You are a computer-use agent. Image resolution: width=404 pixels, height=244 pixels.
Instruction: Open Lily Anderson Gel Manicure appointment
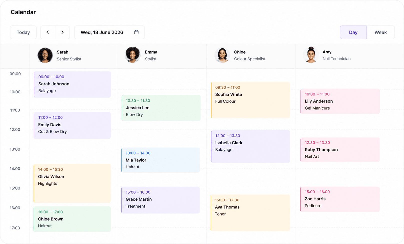click(340, 101)
